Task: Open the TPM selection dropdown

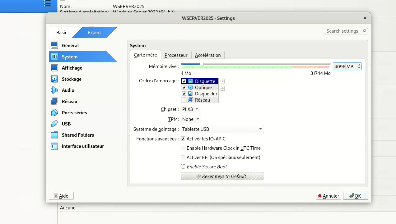Action: coord(191,119)
